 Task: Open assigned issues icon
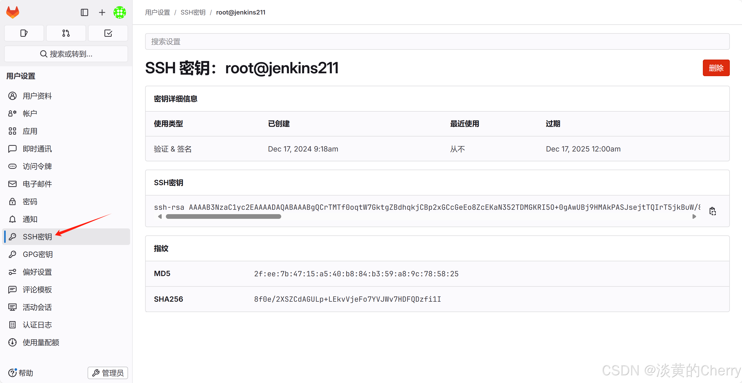24,33
